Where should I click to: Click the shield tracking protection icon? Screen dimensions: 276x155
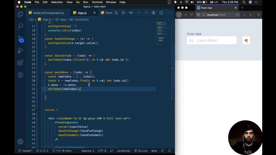tap(198, 15)
